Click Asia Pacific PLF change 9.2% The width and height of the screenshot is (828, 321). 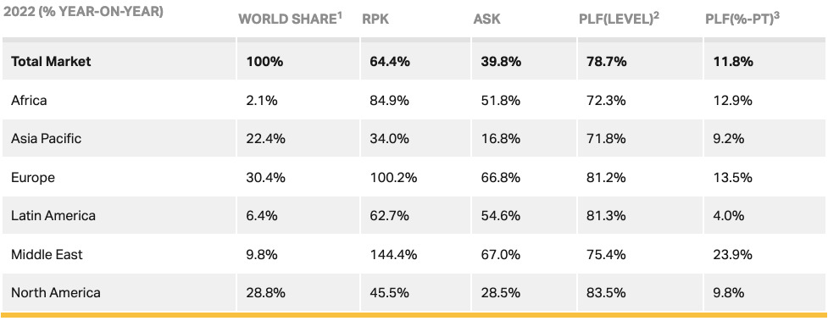coord(729,139)
